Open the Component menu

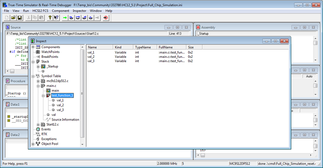61,11
